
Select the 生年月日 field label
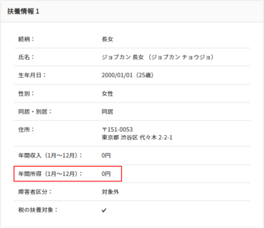pyautogui.click(x=32, y=75)
